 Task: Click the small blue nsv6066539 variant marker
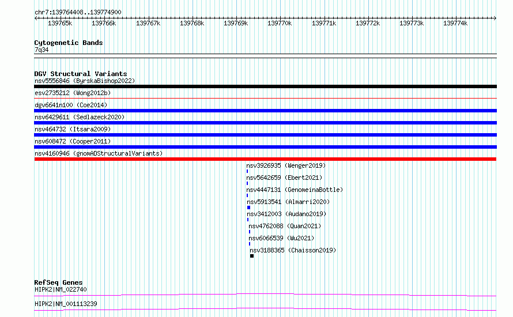point(250,244)
